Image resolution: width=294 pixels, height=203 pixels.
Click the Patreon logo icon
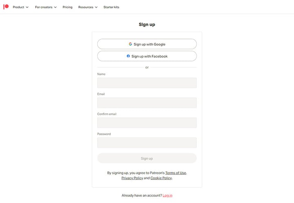click(x=6, y=7)
